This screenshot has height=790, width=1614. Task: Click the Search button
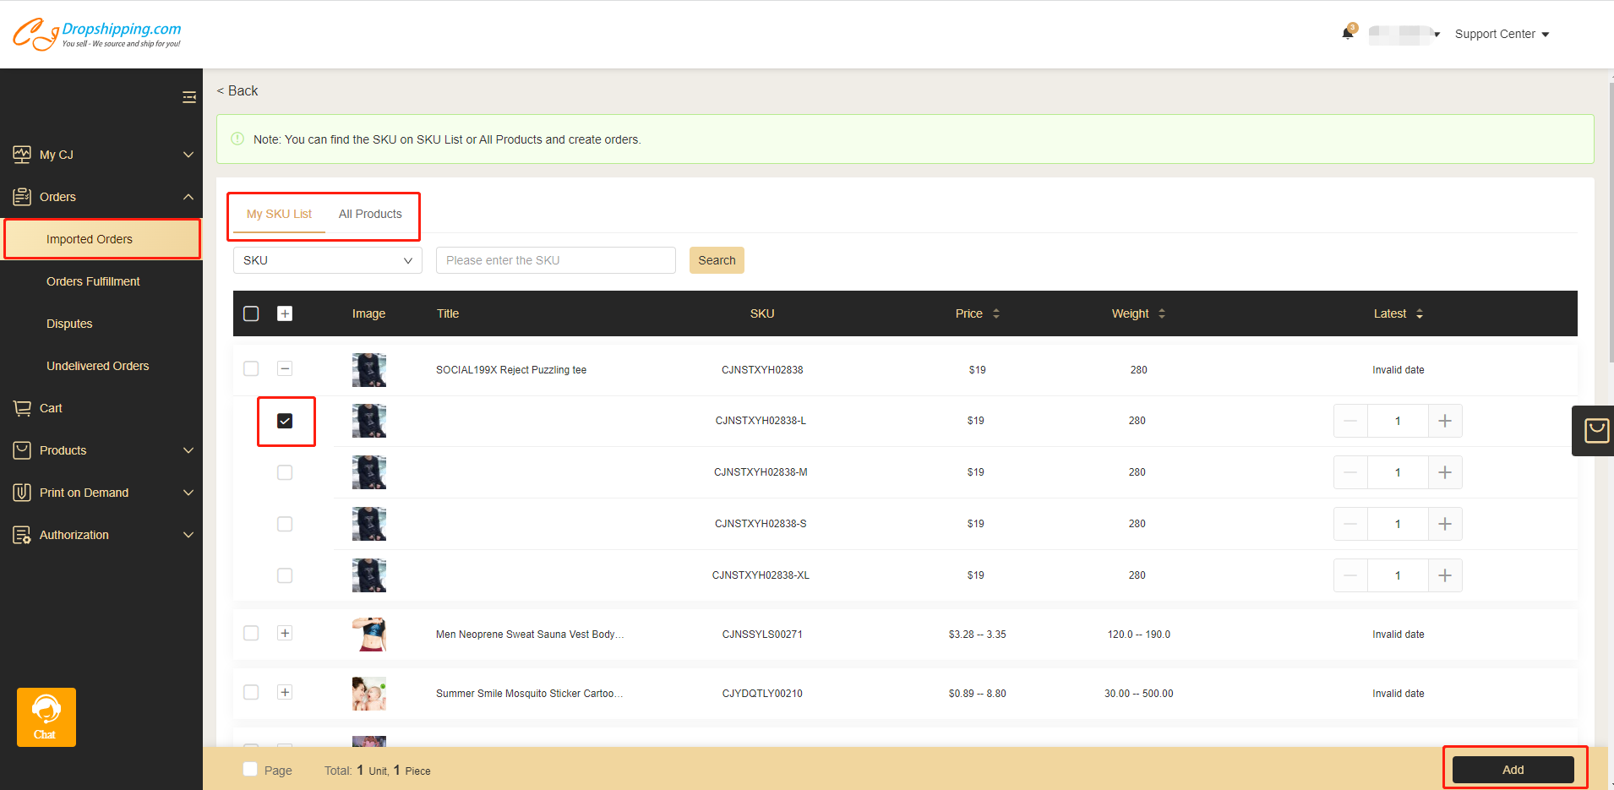click(717, 260)
